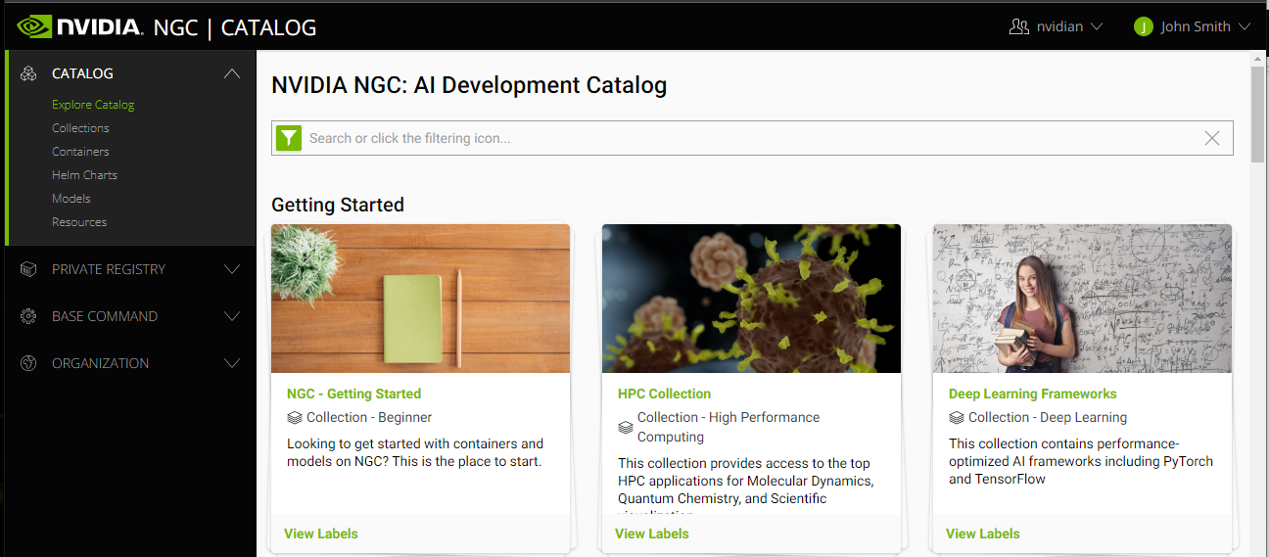Open the John Smith user menu arrow

coord(1245,26)
